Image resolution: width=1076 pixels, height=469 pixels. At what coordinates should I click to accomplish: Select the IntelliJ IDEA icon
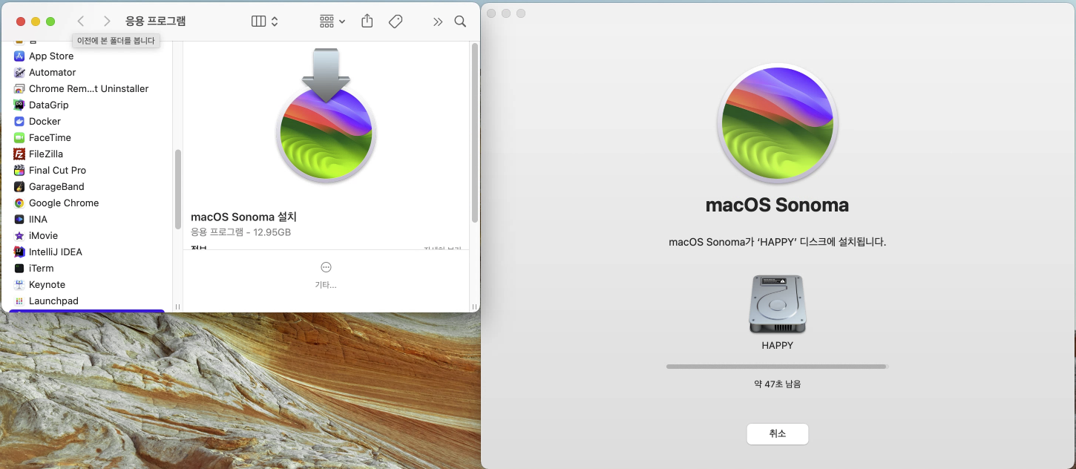[19, 252]
